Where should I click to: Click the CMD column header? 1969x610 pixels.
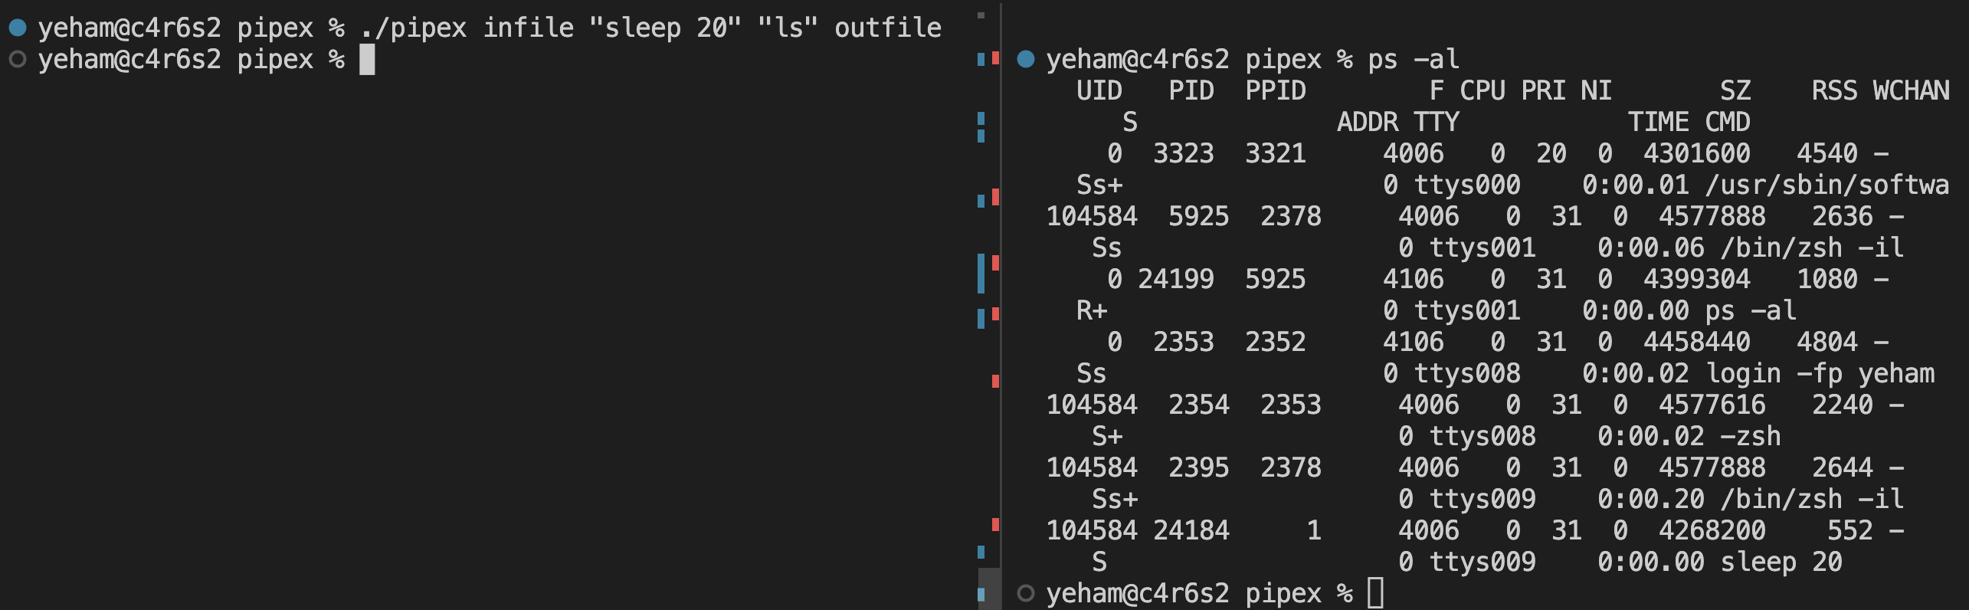(x=1728, y=123)
